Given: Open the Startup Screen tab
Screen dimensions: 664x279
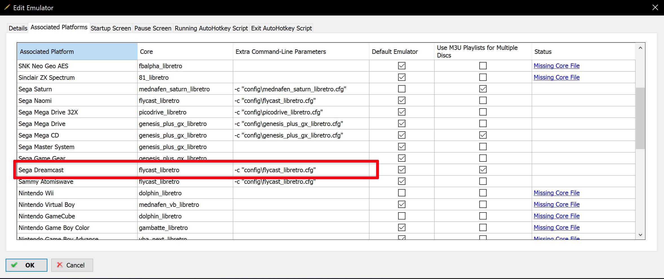Looking at the screenshot, I should [x=111, y=28].
